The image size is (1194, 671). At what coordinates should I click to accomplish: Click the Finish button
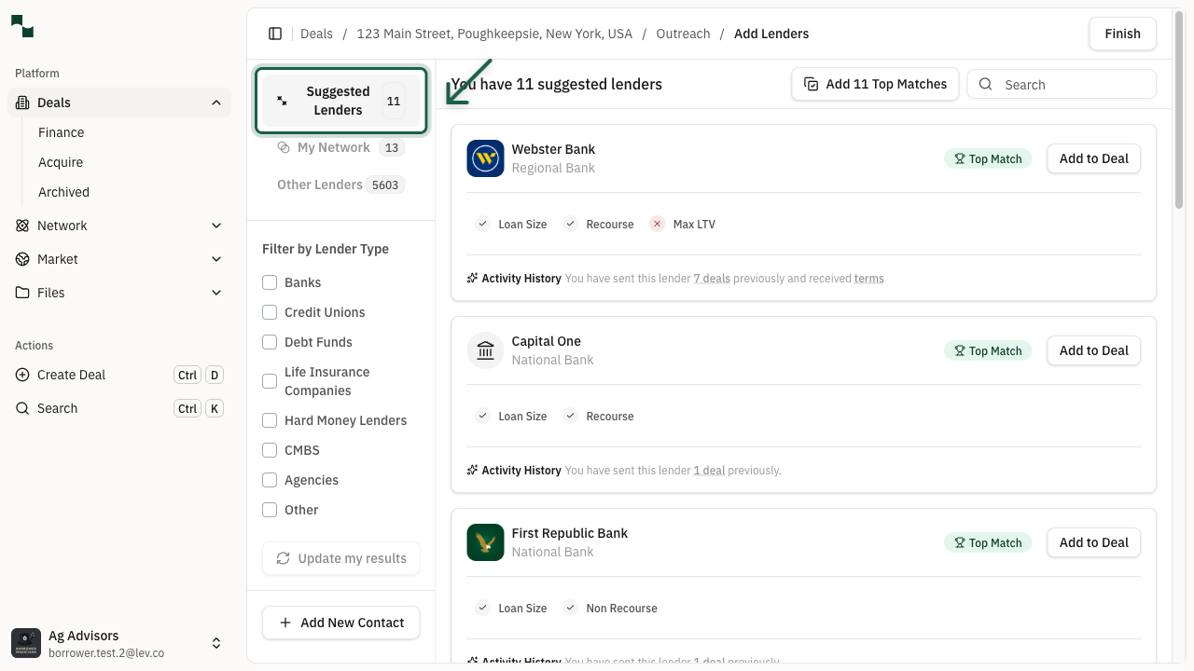(1122, 34)
